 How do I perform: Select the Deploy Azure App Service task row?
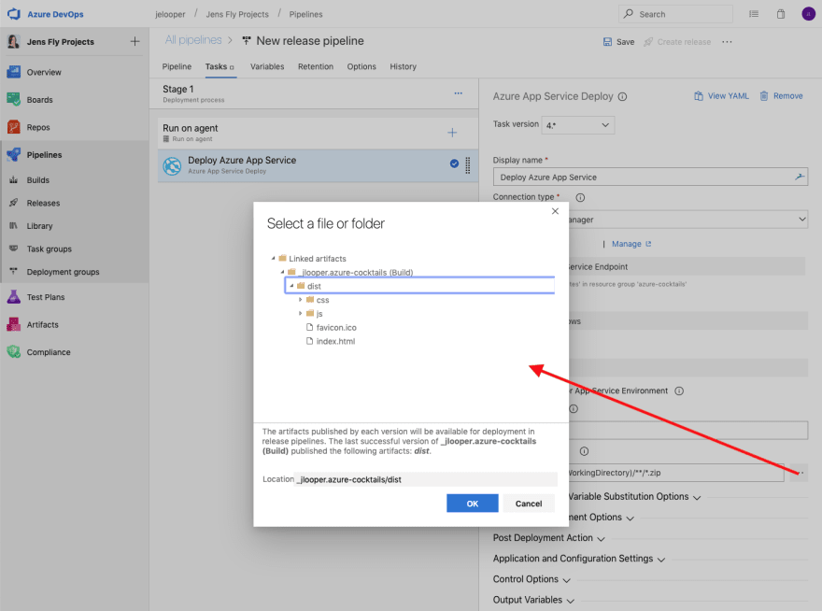318,165
